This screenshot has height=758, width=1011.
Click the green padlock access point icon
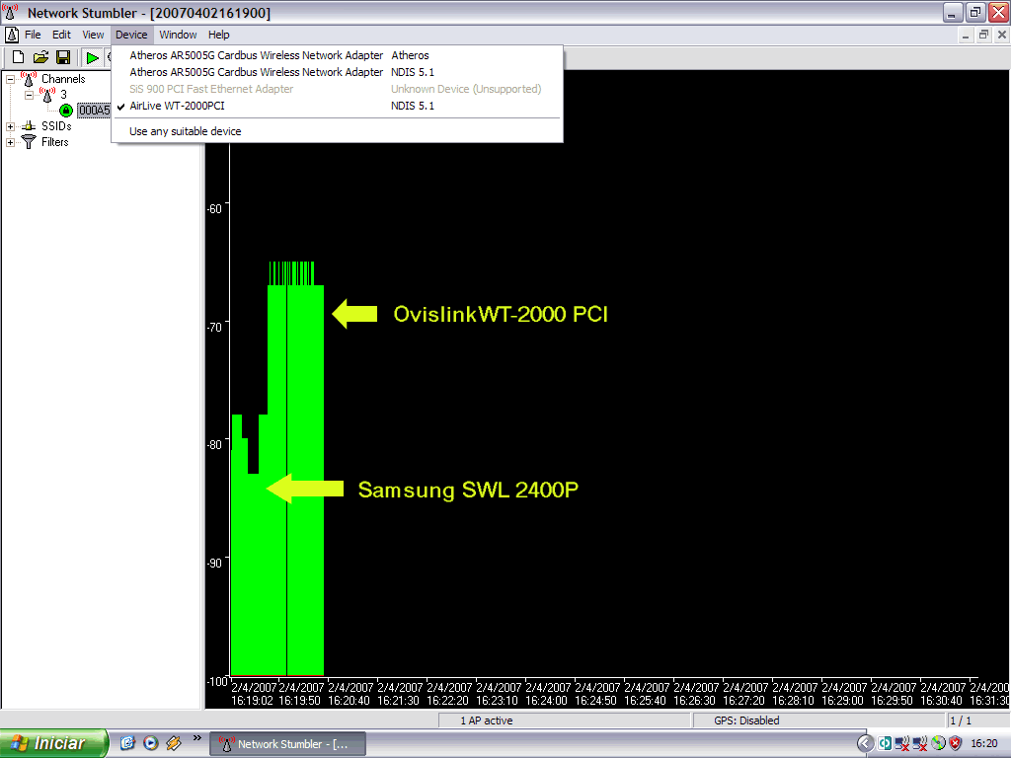[x=66, y=111]
